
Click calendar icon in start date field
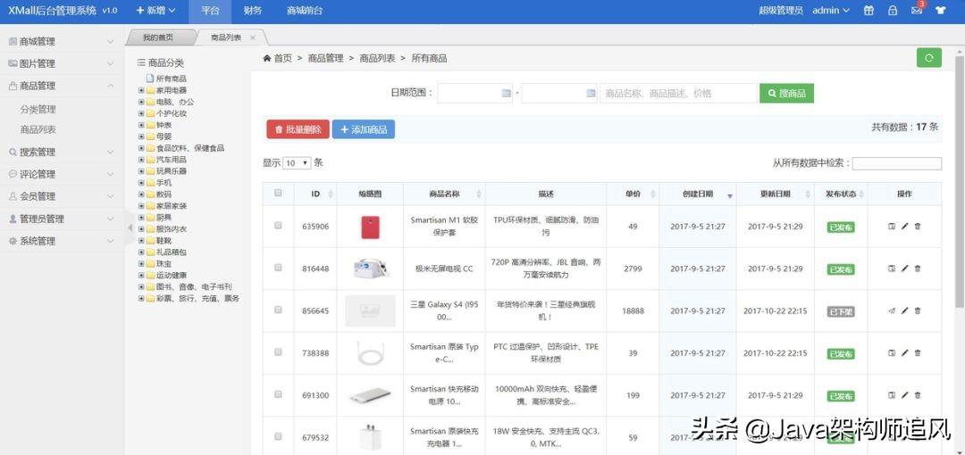point(507,94)
